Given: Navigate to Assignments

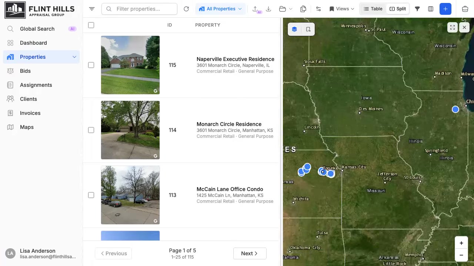Looking at the screenshot, I should [x=41, y=85].
